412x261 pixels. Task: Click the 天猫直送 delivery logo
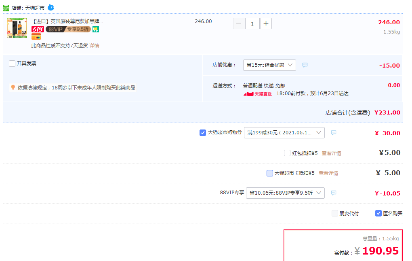[258, 94]
